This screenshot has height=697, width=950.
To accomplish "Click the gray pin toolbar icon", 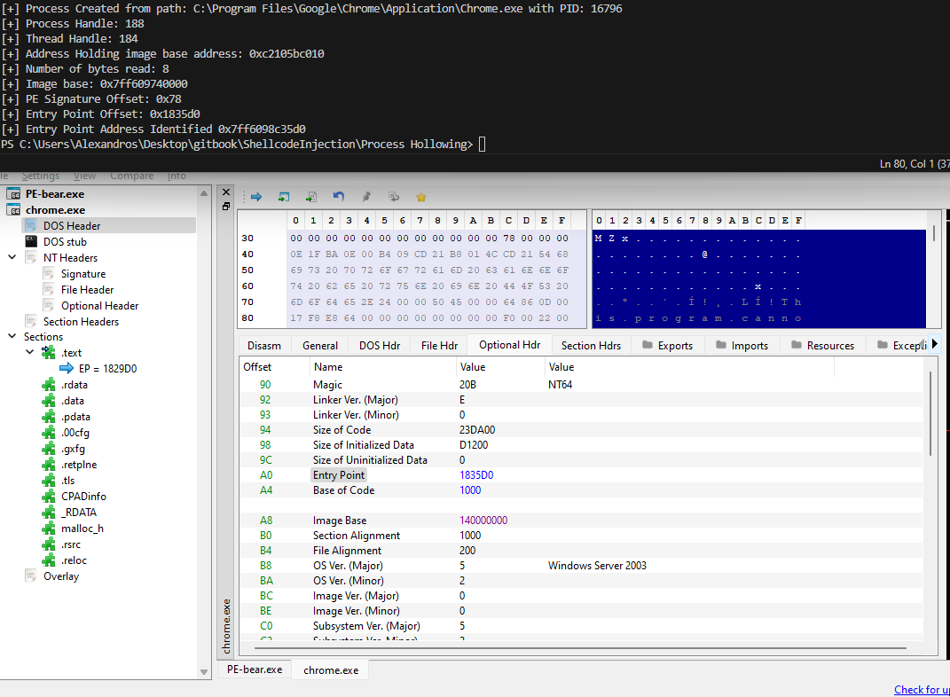I will tap(366, 197).
